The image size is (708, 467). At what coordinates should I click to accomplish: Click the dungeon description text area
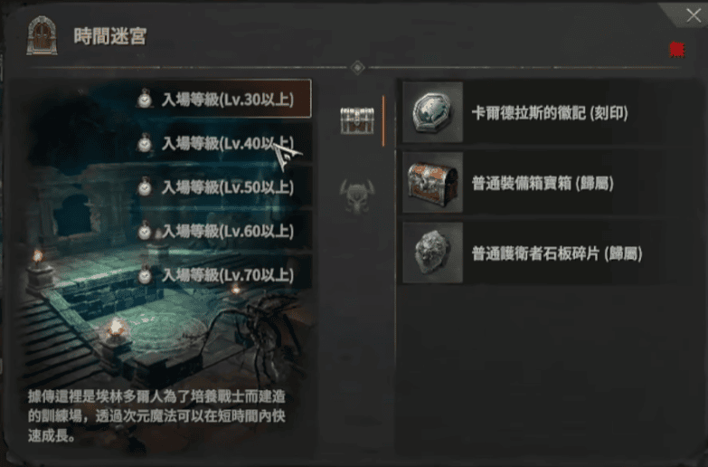tap(156, 416)
